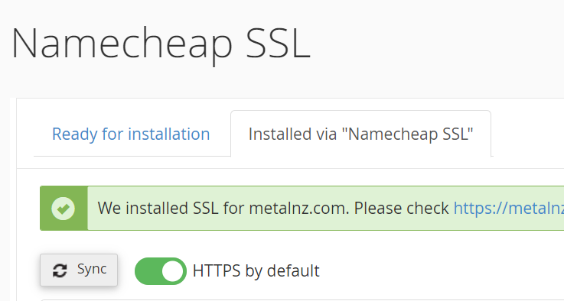Click the dark green alert icon block
The width and height of the screenshot is (564, 301).
pos(64,209)
